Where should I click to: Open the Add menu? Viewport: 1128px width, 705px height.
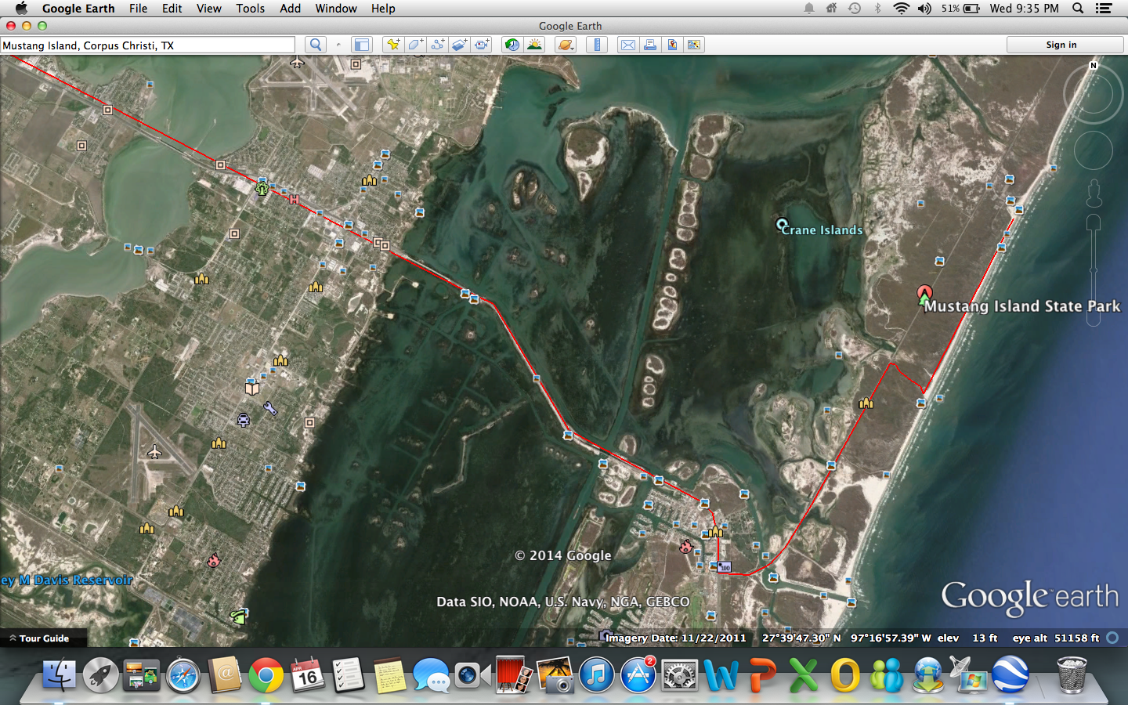point(290,8)
